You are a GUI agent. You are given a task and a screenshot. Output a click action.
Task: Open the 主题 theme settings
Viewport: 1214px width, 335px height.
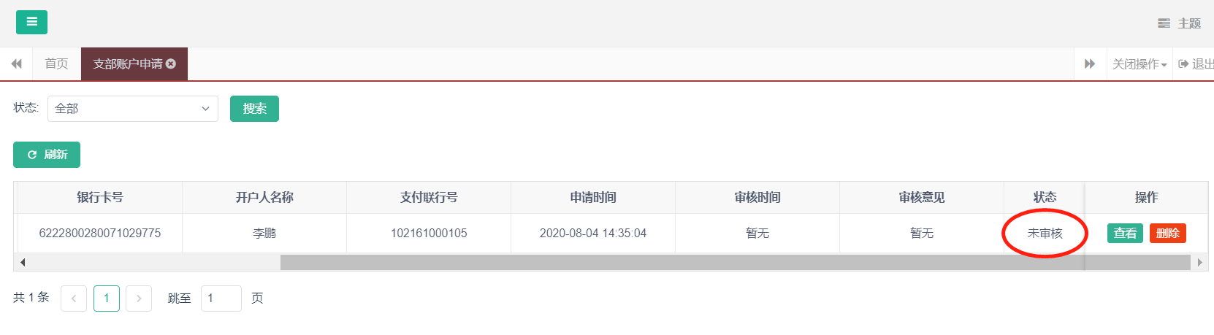(x=1180, y=23)
